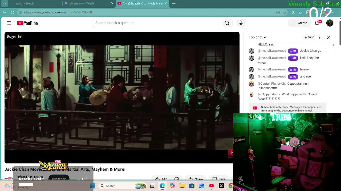Mute the Jackie Chan tab audio icon
Screen dimensions: 341x191
click(124, 3)
